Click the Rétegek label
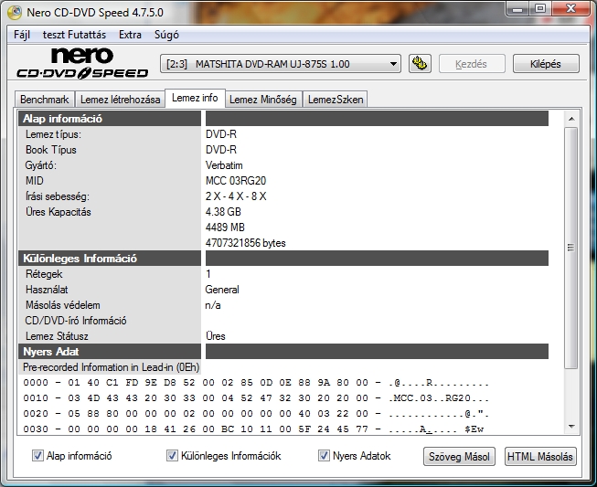 [x=44, y=274]
